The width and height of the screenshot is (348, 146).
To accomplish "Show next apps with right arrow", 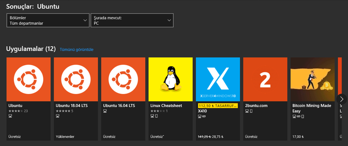I will point(342,99).
